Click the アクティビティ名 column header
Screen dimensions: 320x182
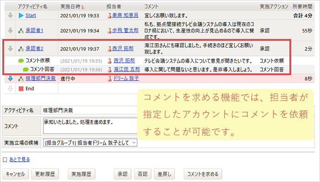32,6
